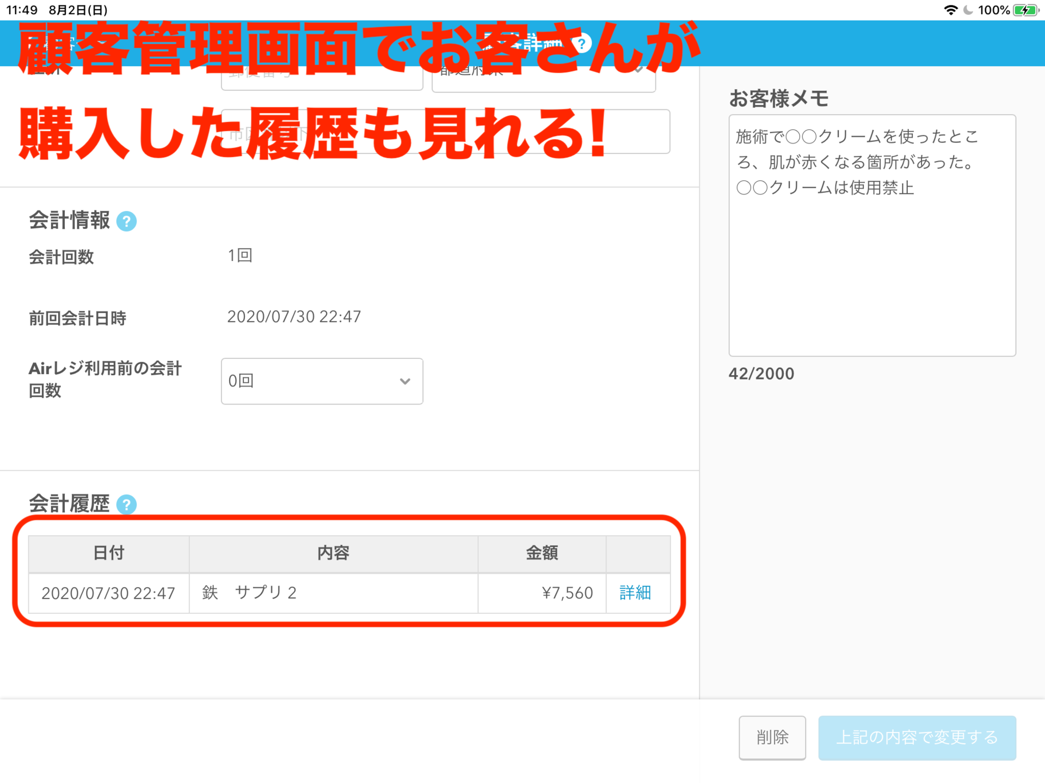The height and width of the screenshot is (783, 1045).
Task: Tap the 11:49 clock in status bar
Action: [22, 10]
